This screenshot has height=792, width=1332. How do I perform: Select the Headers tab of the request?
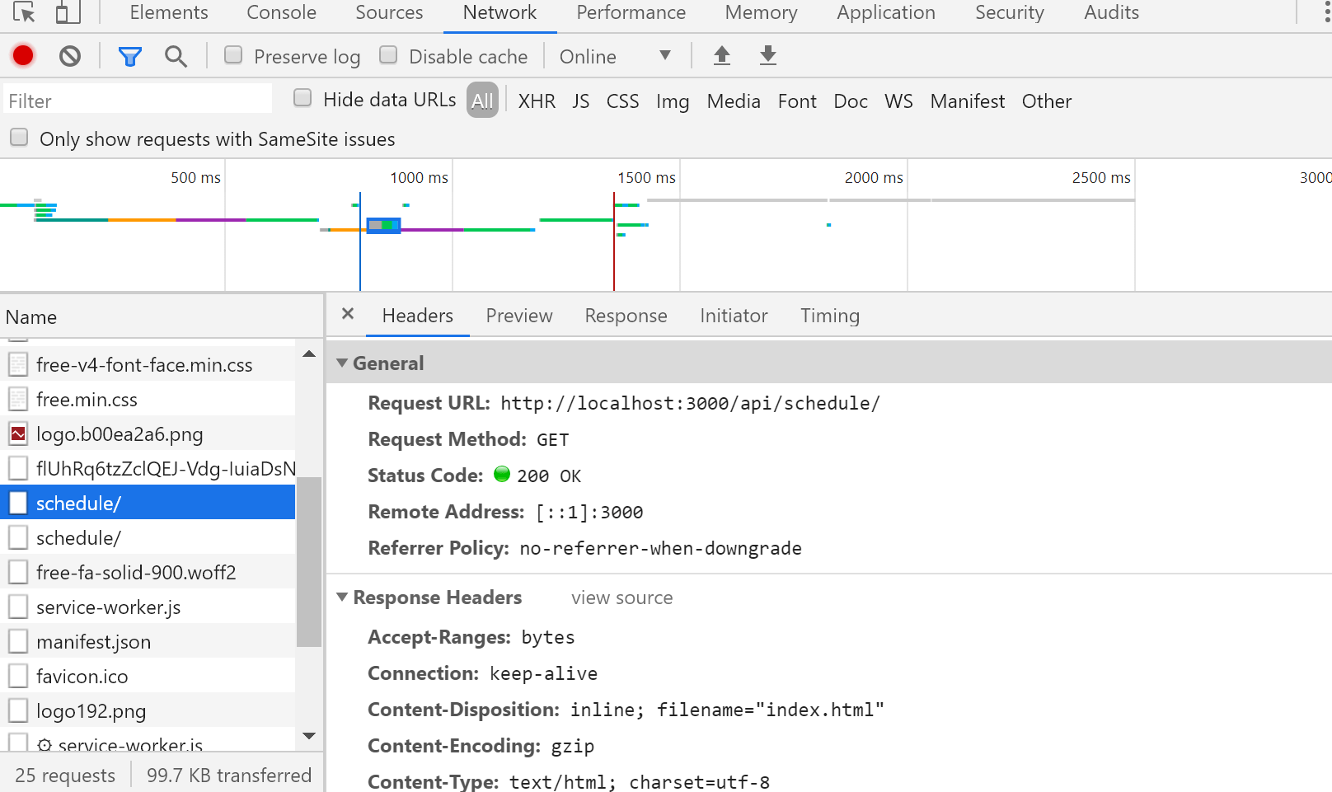pyautogui.click(x=417, y=316)
